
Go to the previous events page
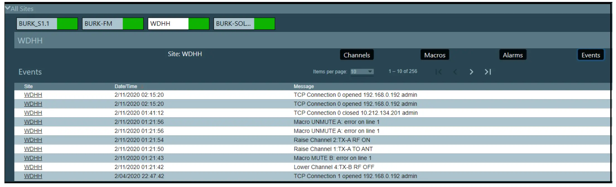click(455, 72)
